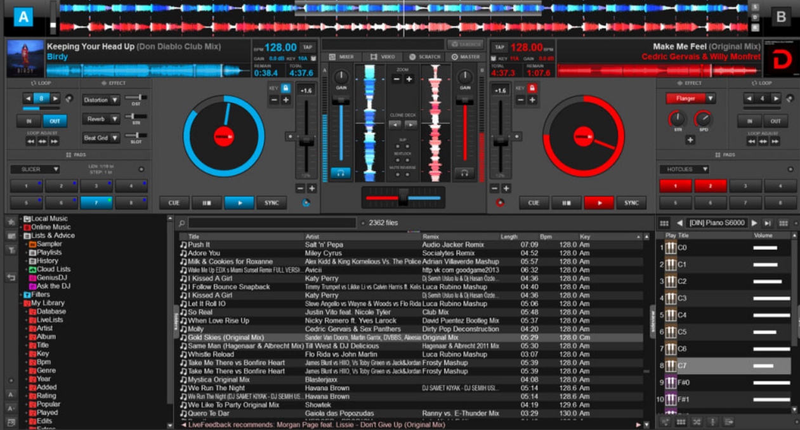Image resolution: width=800 pixels, height=430 pixels.
Task: Click the left deck SYNC button
Action: click(272, 203)
